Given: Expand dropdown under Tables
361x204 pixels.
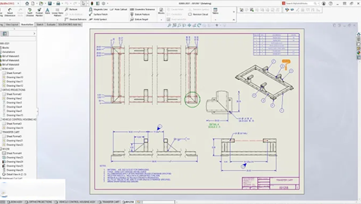Looking at the screenshot, I should point(215,20).
